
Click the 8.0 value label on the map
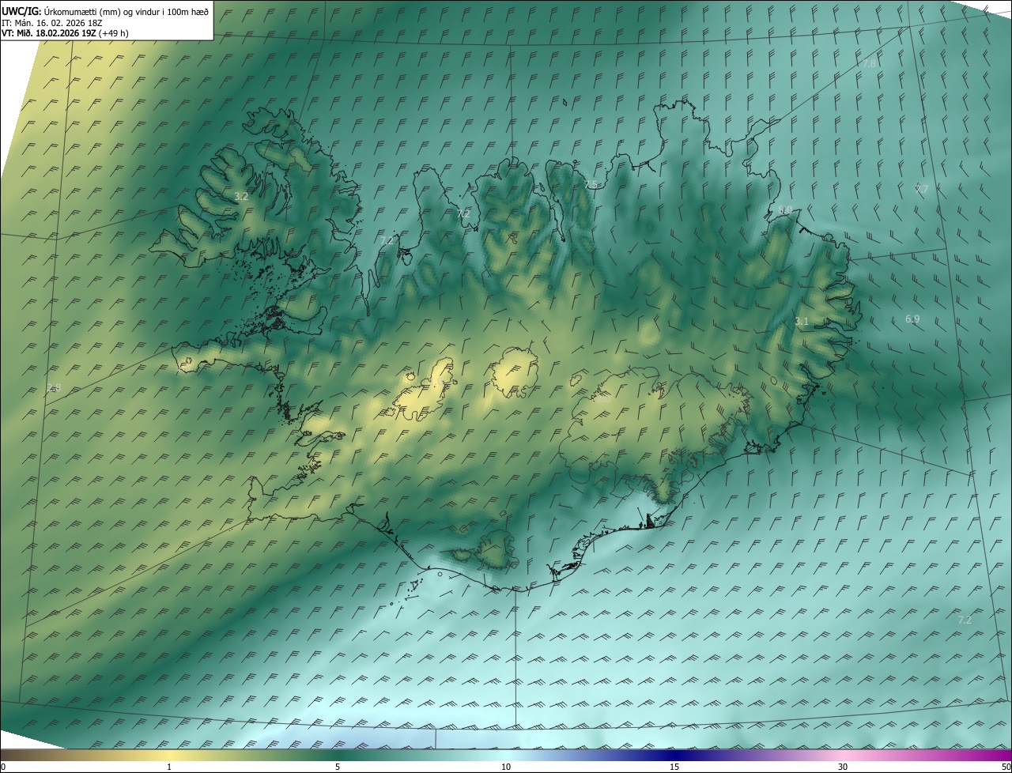coord(785,209)
